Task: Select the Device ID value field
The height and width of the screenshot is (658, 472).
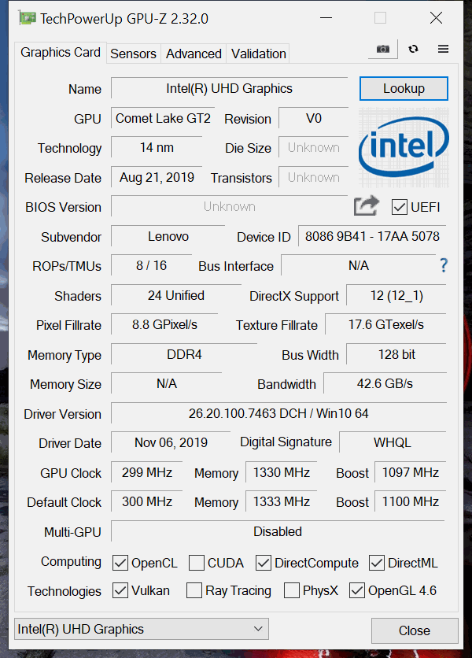Action: [x=372, y=236]
